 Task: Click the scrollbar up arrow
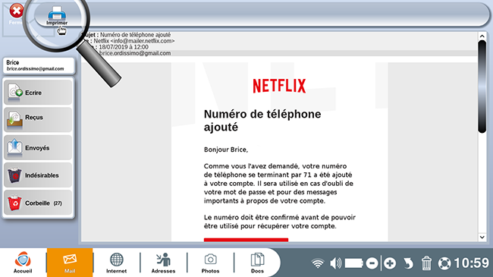click(x=482, y=36)
